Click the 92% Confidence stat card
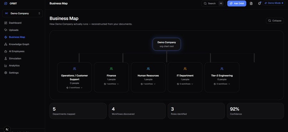Image resolution: width=288 pixels, height=132 pixels. point(255,111)
